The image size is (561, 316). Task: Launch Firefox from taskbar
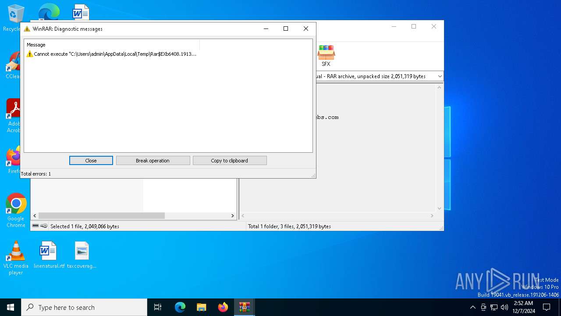[x=223, y=307]
